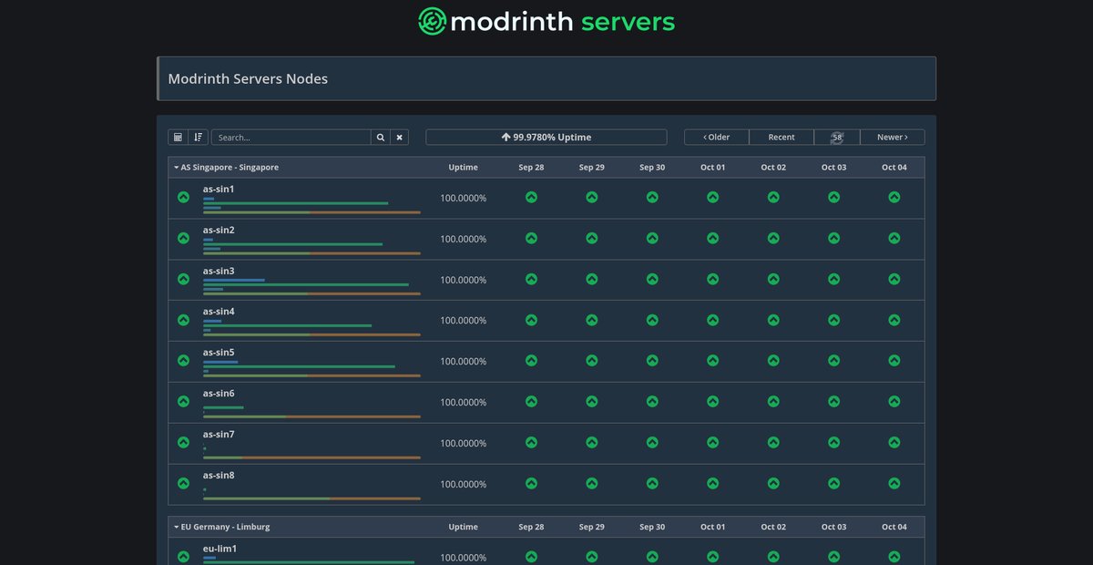Click the Uptime column header in Germany group
This screenshot has width=1093, height=565.
coord(464,527)
